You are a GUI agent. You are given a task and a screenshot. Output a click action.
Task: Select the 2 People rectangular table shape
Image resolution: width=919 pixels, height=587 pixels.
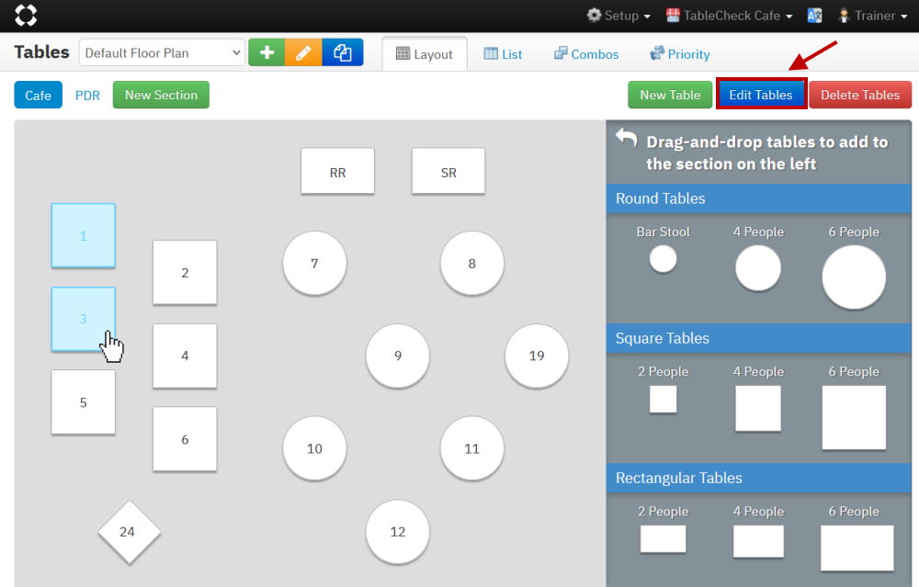[663, 539]
